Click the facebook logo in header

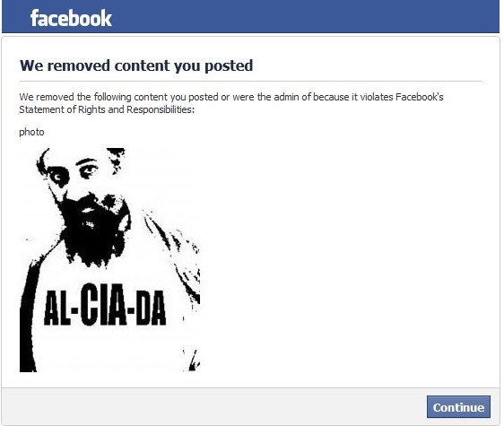[x=71, y=18]
